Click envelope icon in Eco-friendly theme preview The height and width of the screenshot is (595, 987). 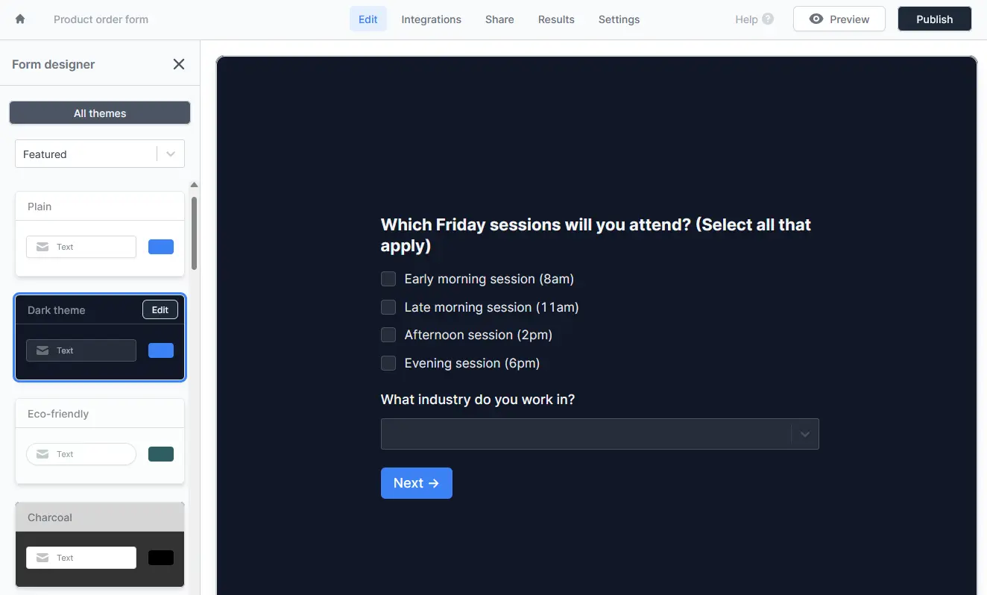tap(43, 454)
